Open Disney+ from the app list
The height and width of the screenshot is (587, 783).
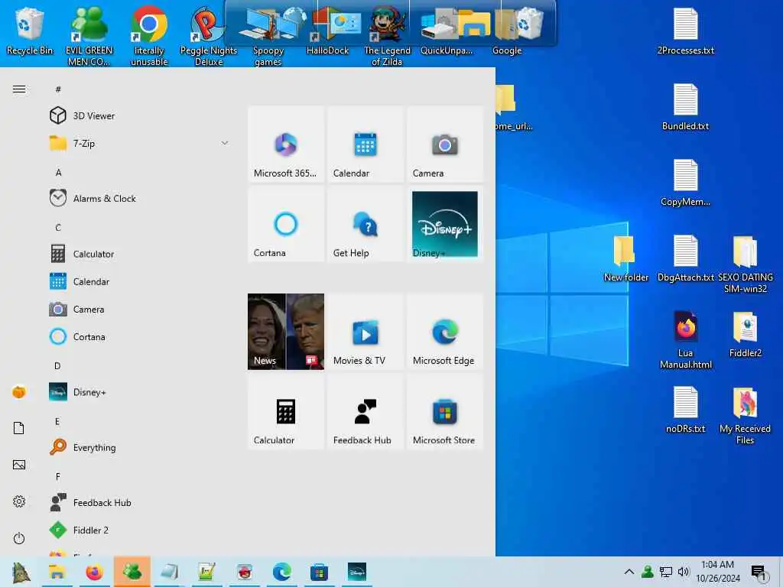click(x=140, y=392)
